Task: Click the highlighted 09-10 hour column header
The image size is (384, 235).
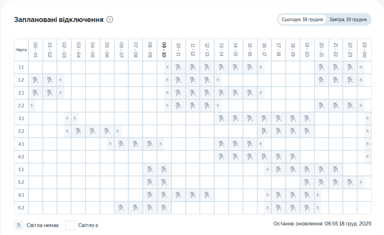Action: coord(164,50)
